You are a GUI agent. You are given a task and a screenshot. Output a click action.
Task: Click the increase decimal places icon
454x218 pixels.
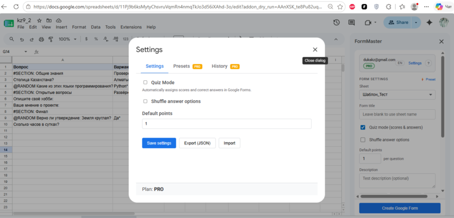point(116,39)
